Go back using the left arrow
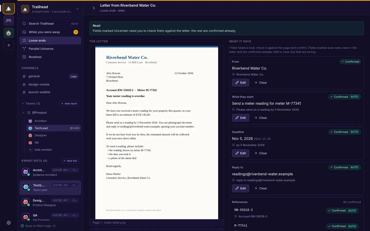370x231 pixels. pos(94,8)
